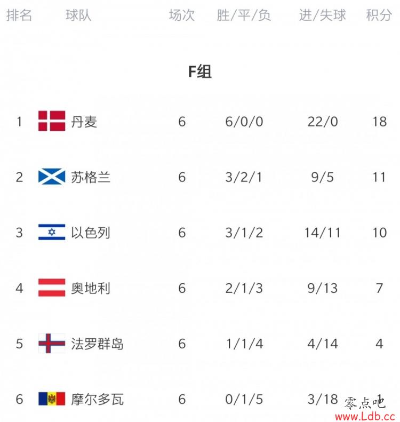Click the 进/失球 column header

(322, 15)
